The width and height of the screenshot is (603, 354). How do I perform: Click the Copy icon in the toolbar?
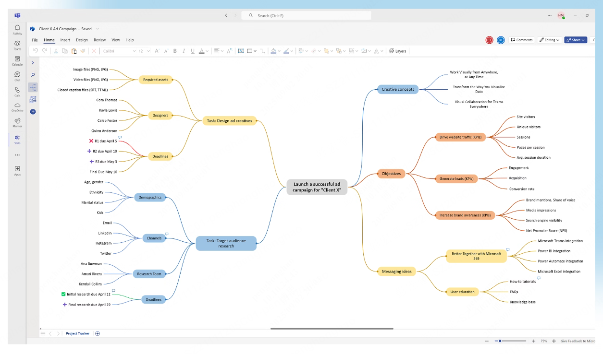click(65, 51)
